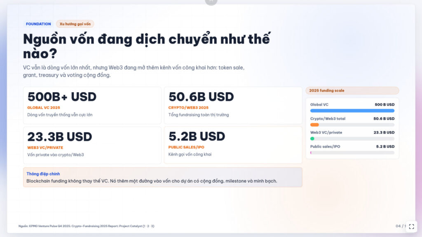
Task: Click the Thông điệp chính heading
Action: tap(43, 174)
